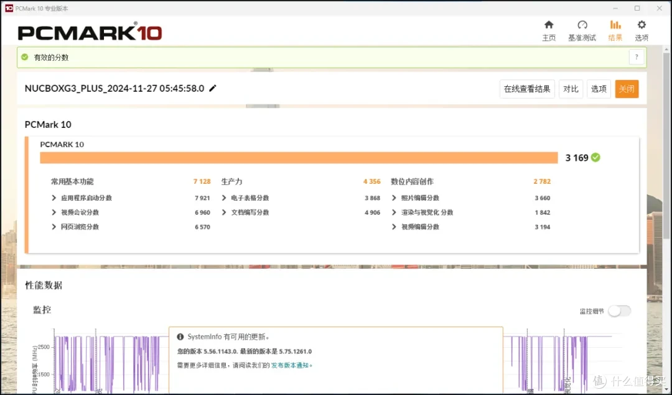The width and height of the screenshot is (672, 395).
Task: Click the green valid score checkmark icon
Action: click(x=25, y=57)
